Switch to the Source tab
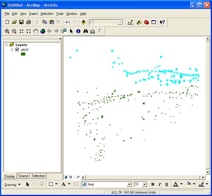Image resolution: width=212 pixels, height=196 pixels. click(x=23, y=176)
